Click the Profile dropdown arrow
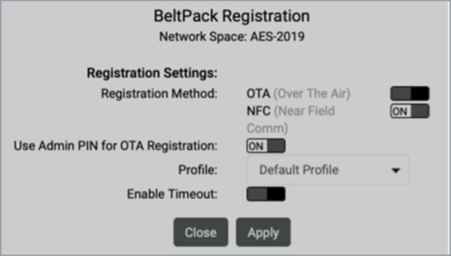451x256 pixels. tap(396, 170)
